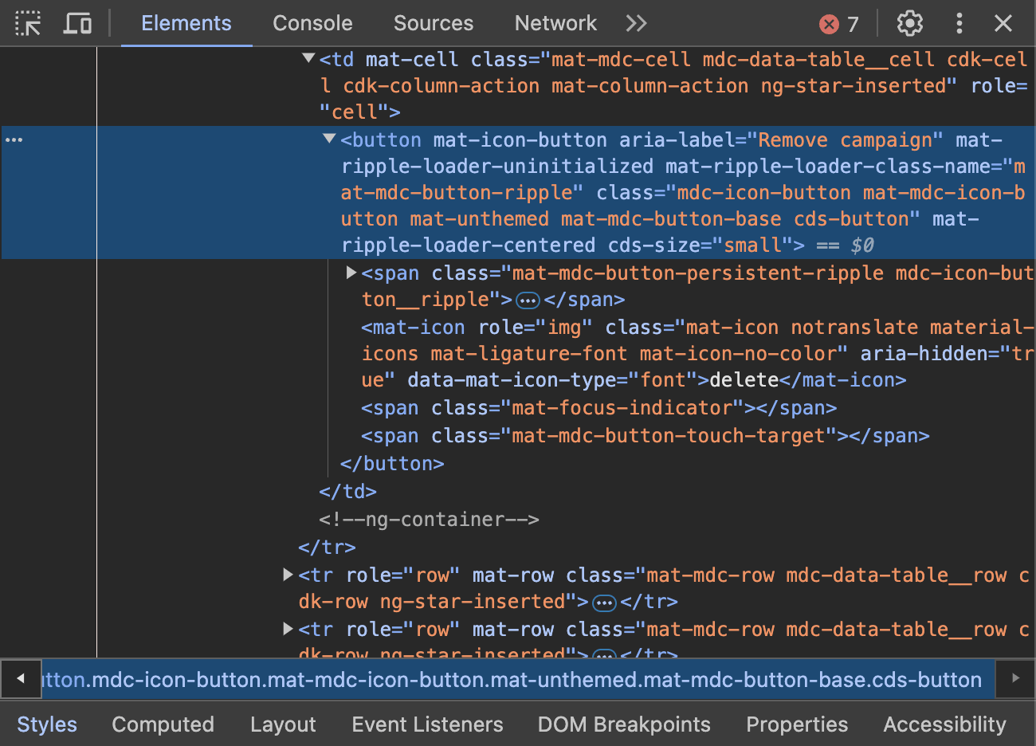Click the 'delete' icon text node
The image size is (1036, 746).
point(744,380)
